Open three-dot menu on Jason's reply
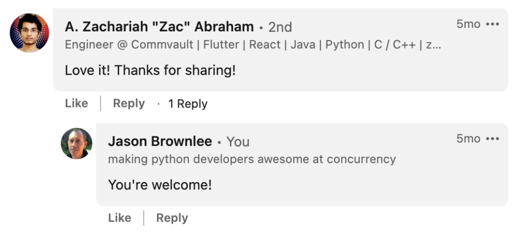 pyautogui.click(x=493, y=139)
